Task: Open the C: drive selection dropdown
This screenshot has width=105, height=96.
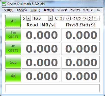Action: click(x=77, y=18)
